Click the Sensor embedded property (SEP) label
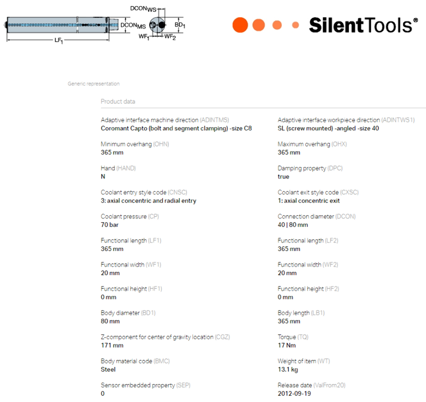The image size is (426, 402). click(145, 385)
